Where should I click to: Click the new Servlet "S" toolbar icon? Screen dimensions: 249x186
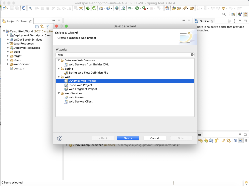[x=108, y=8]
